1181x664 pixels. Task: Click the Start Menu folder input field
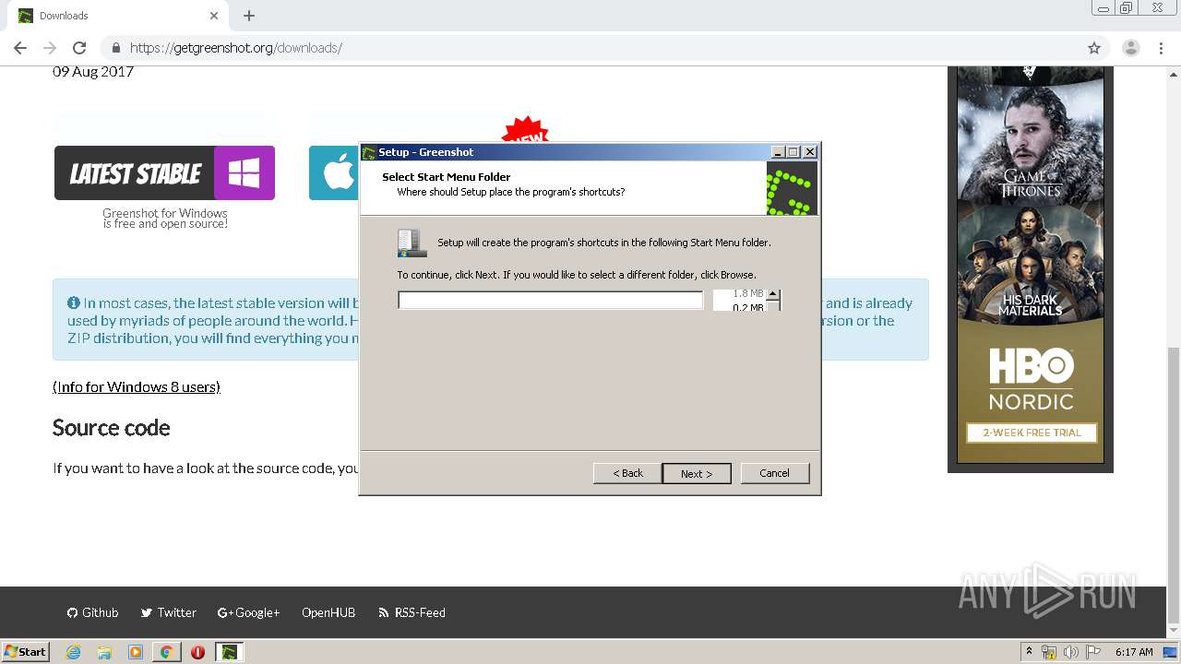pyautogui.click(x=550, y=300)
